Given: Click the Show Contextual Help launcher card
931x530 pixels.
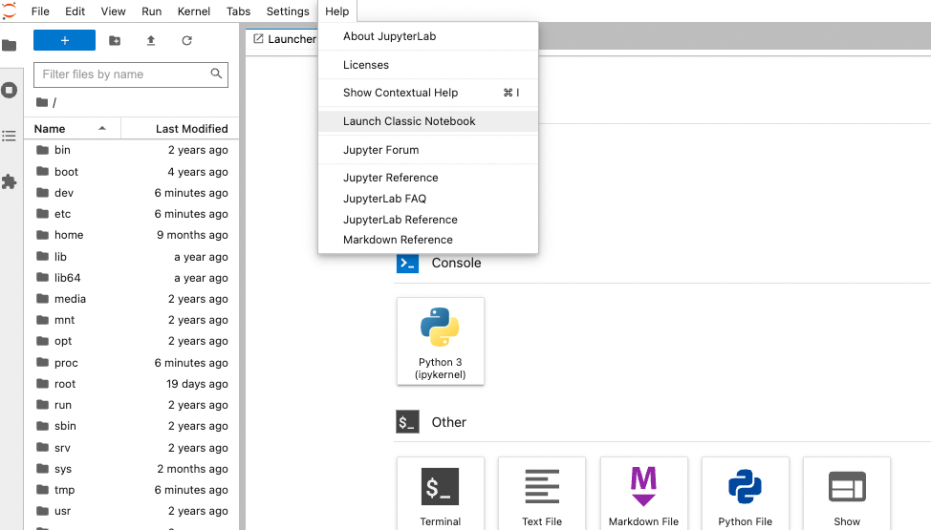Looking at the screenshot, I should 847,494.
